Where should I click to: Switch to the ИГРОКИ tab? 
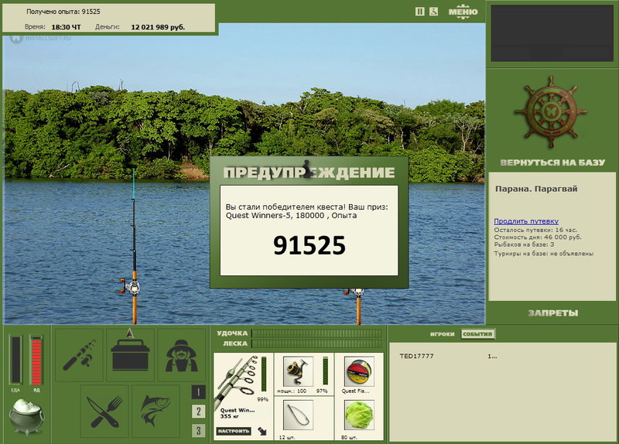click(442, 334)
